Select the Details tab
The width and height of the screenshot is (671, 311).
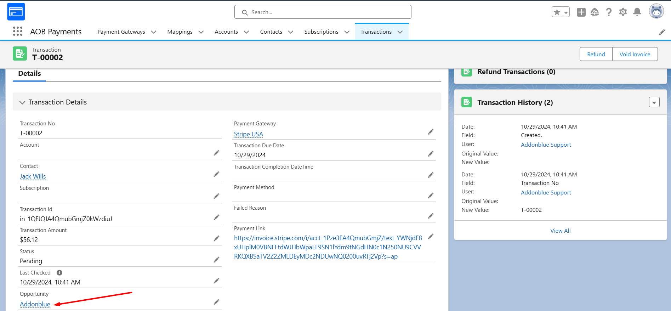pos(29,74)
